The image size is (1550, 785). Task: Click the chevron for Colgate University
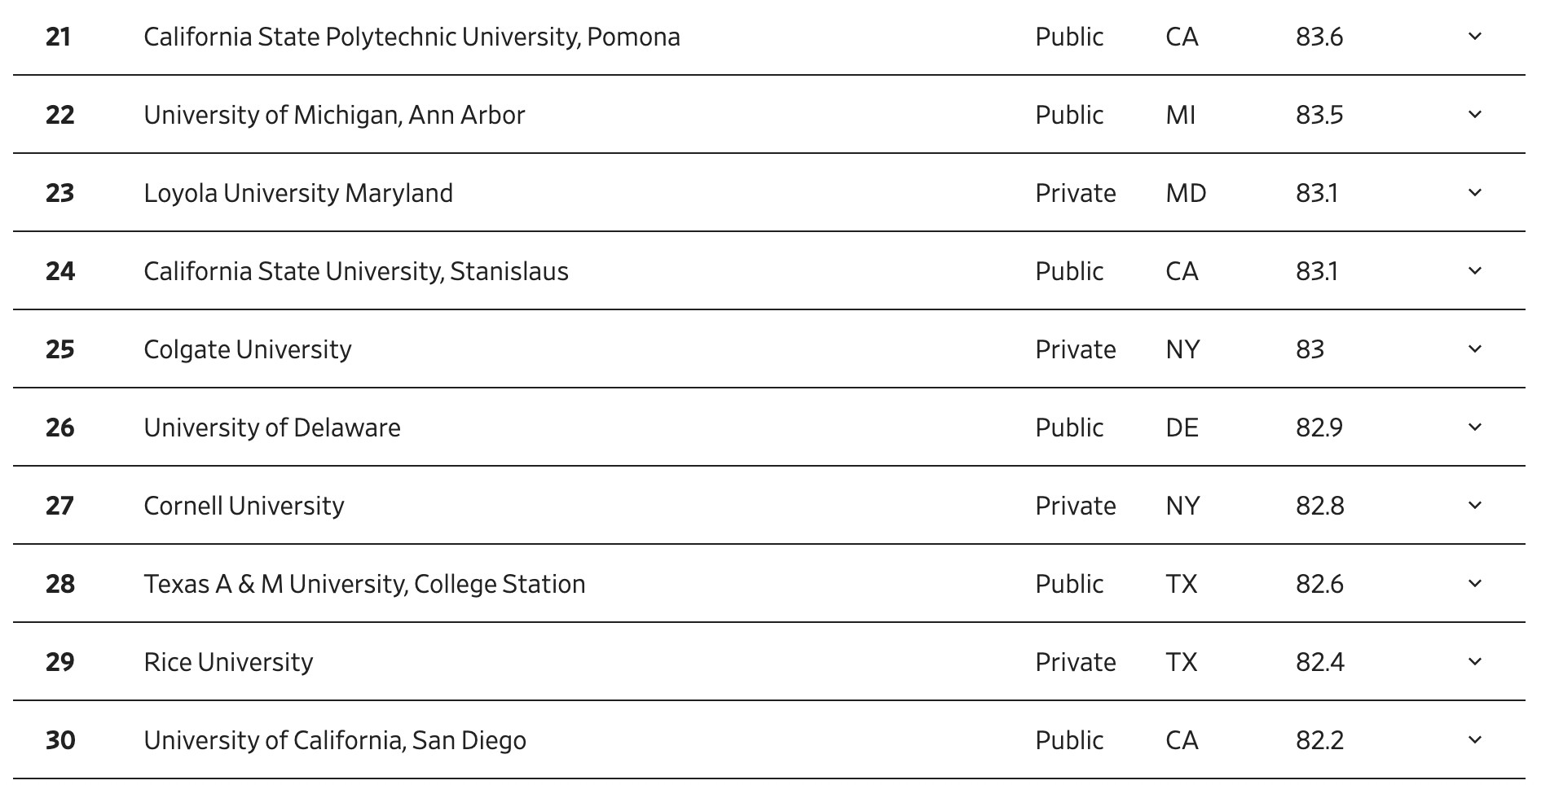point(1474,349)
